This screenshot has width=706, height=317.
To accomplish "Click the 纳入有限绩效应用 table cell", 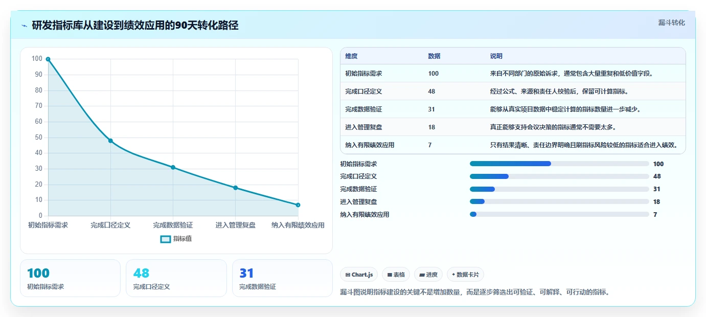I will (x=370, y=145).
